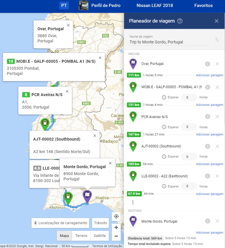
Task: Remove the MOBI.E GALP Pombal stop
Action: [x=217, y=87]
